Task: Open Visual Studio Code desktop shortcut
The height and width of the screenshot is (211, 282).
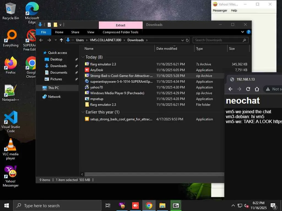Action: point(11,122)
